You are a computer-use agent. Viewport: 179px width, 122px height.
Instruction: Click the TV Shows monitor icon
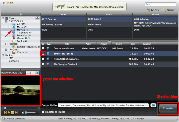pyautogui.click(x=14, y=33)
